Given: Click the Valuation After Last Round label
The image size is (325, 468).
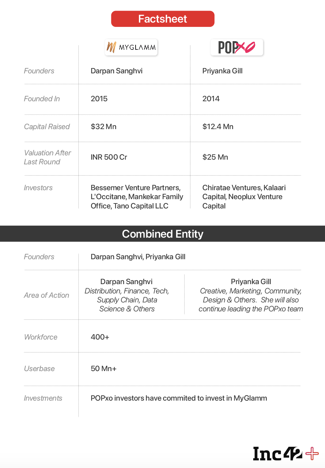Looking at the screenshot, I should click(x=47, y=157).
